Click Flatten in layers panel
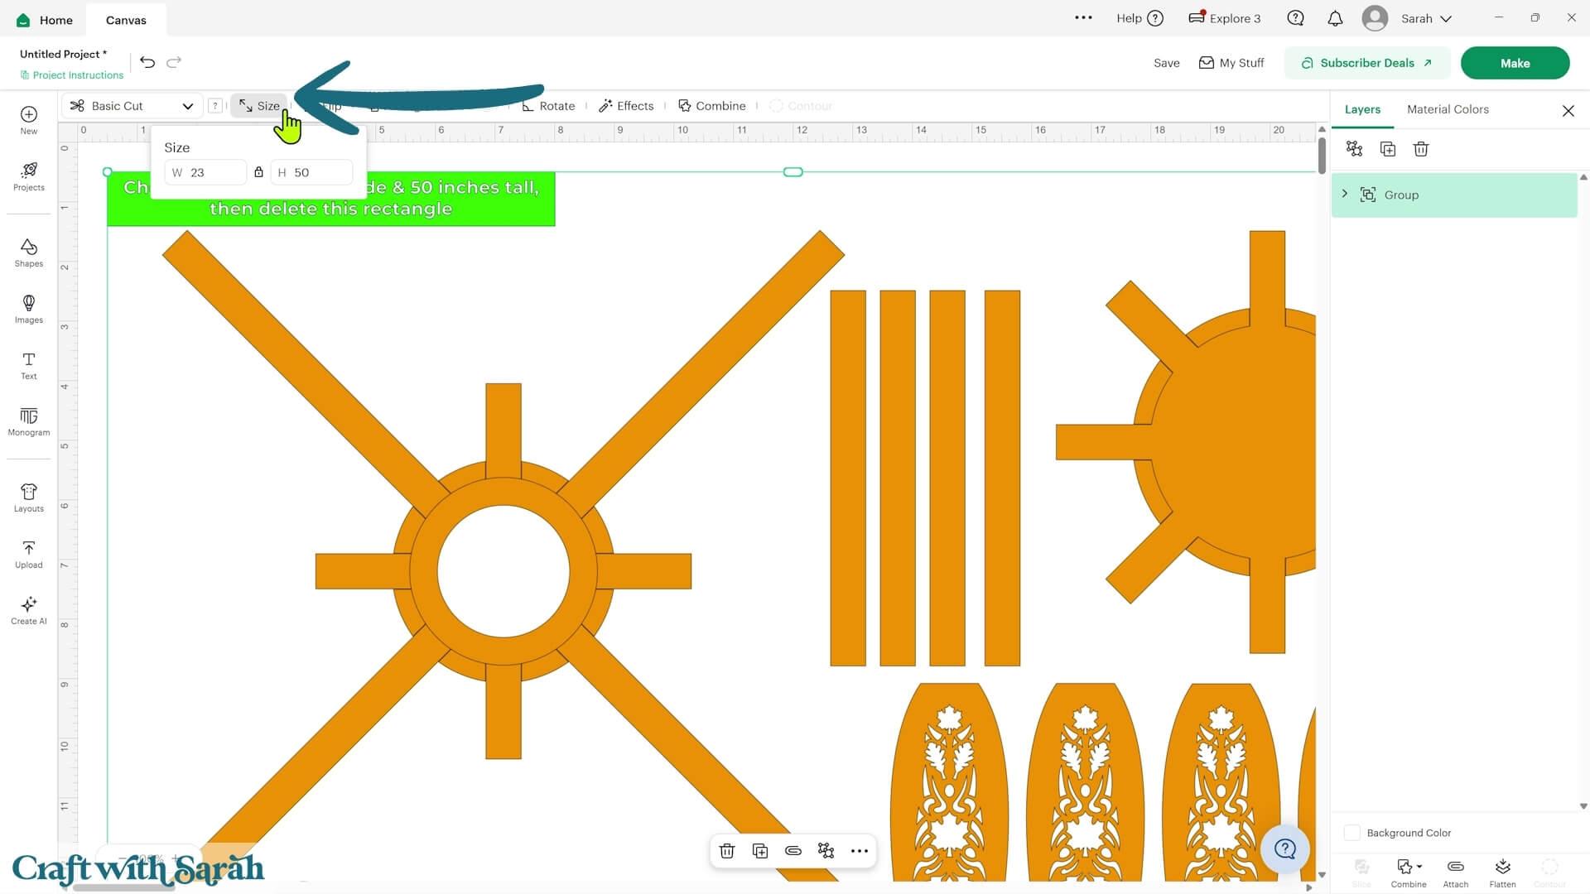This screenshot has height=894, width=1590. point(1502,872)
